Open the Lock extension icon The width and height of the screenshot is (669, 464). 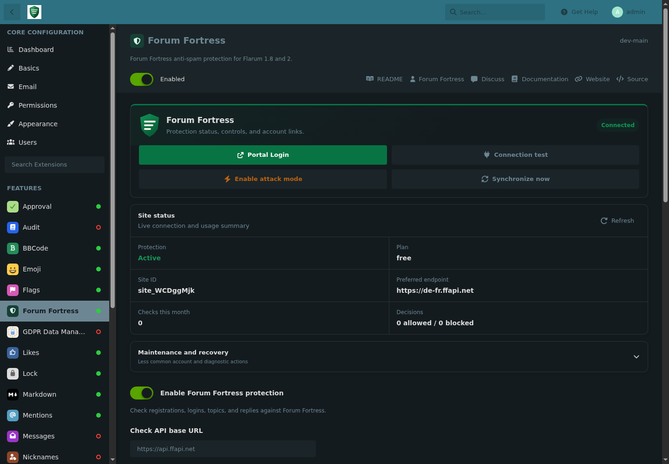click(x=13, y=374)
